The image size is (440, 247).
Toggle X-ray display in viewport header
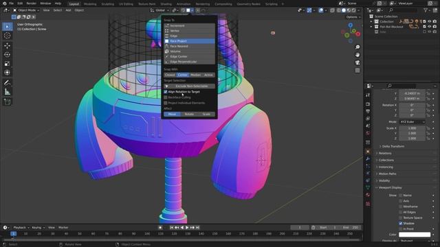click(332, 10)
